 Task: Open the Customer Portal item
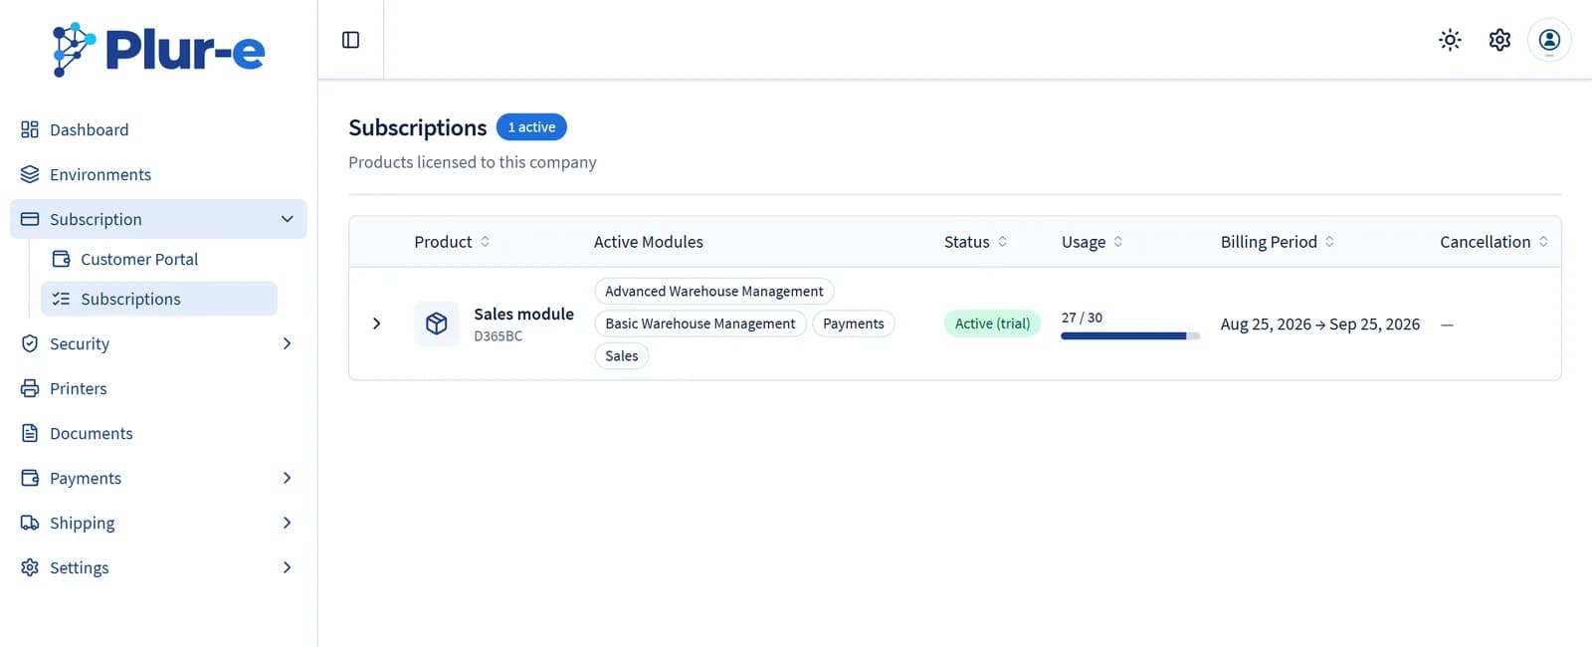(159, 259)
